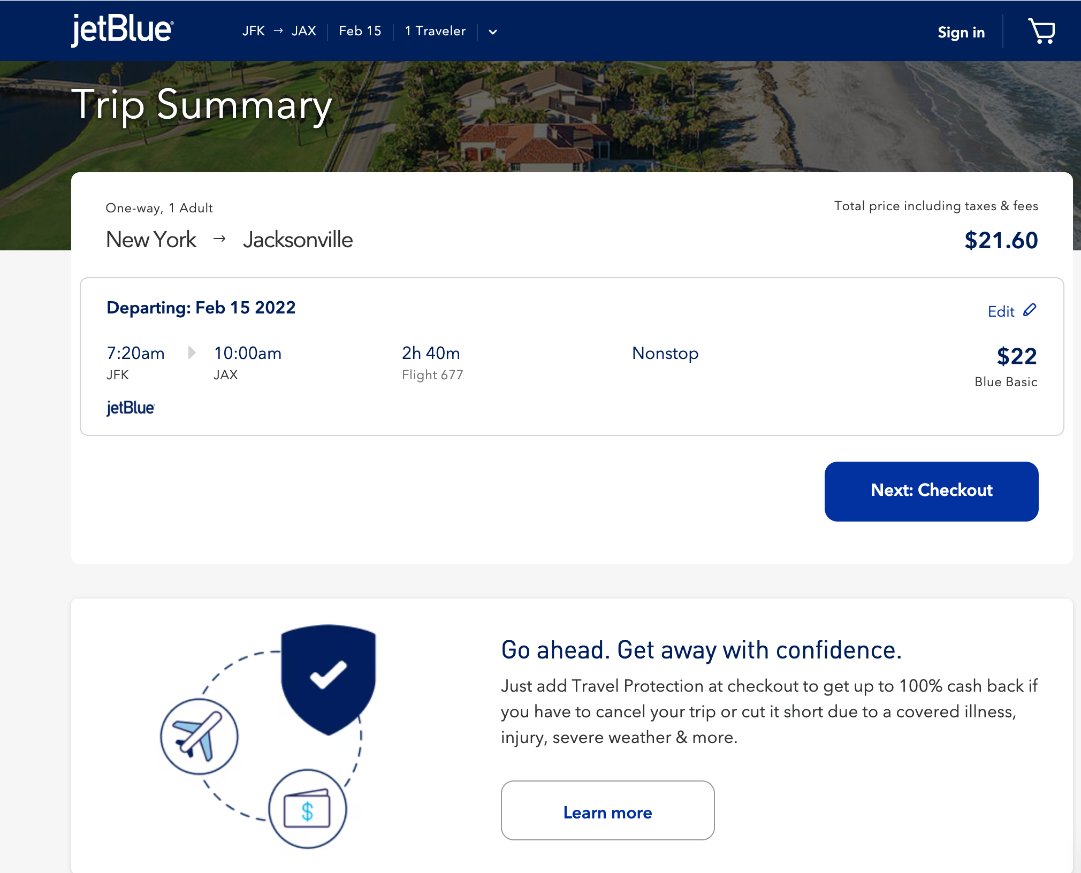Proceed with Next: Checkout button

tap(931, 491)
